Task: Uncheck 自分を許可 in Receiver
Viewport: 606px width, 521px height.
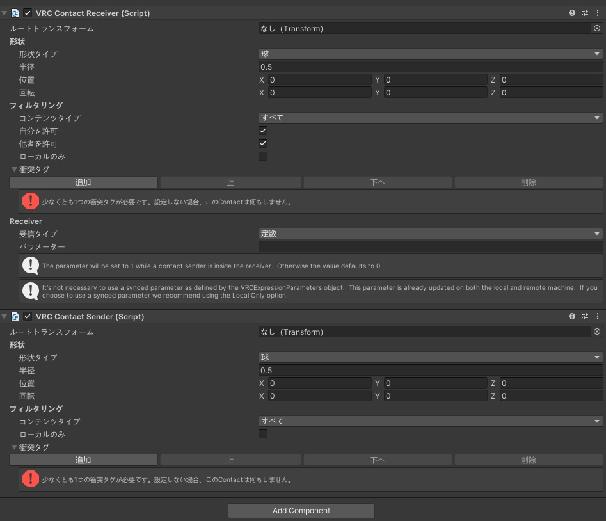Action: pos(263,131)
